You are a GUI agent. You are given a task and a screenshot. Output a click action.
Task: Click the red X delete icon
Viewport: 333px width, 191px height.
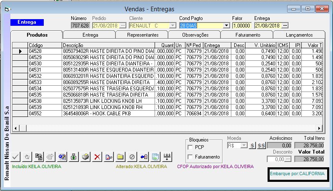(x=97, y=157)
